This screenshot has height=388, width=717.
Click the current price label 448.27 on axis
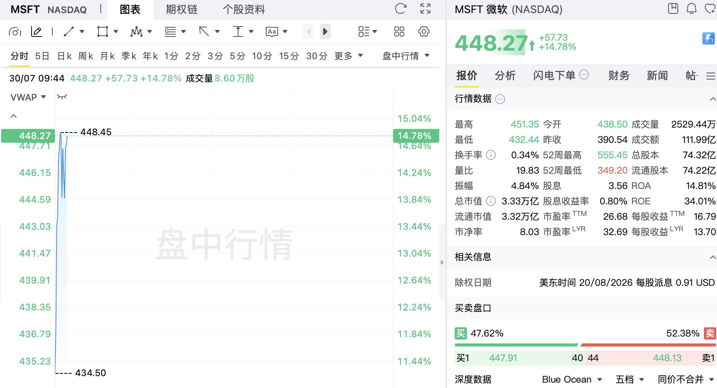coord(28,136)
